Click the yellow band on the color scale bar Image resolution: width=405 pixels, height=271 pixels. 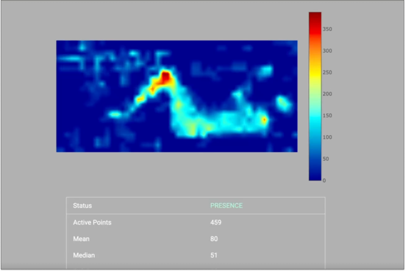315,76
